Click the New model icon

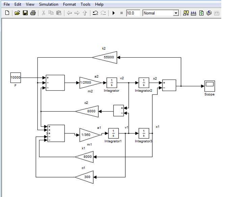click(x=7, y=13)
